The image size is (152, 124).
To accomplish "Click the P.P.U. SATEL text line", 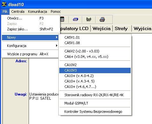I will point(40,98).
